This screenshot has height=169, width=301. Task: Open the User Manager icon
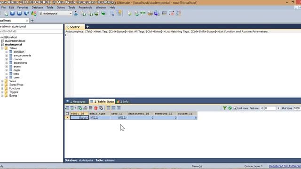pos(76,13)
